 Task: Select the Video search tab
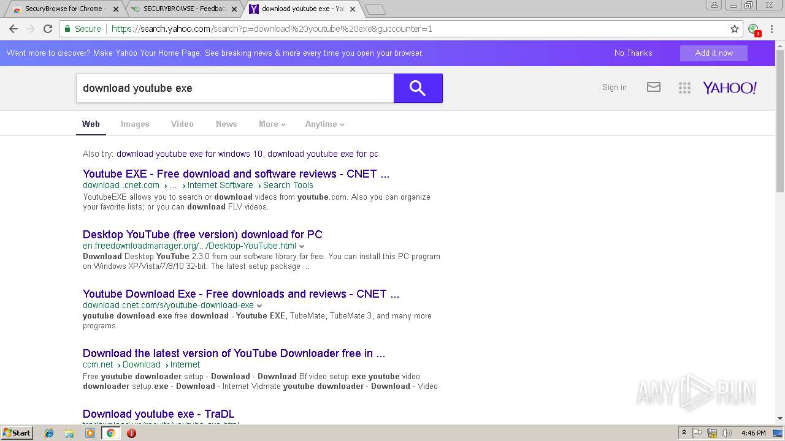(x=182, y=124)
